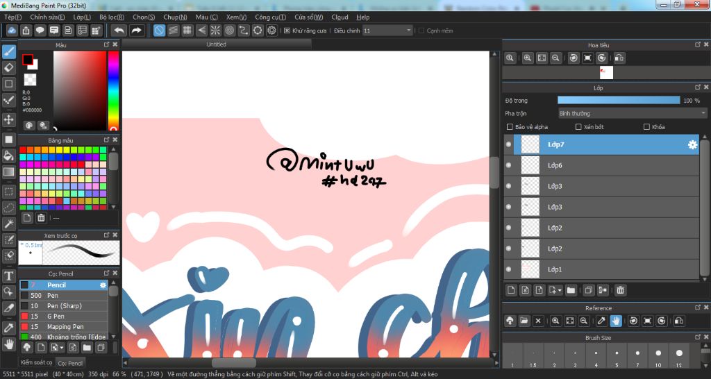This screenshot has height=379, width=711.
Task: Open the Help menu
Action: (x=362, y=17)
